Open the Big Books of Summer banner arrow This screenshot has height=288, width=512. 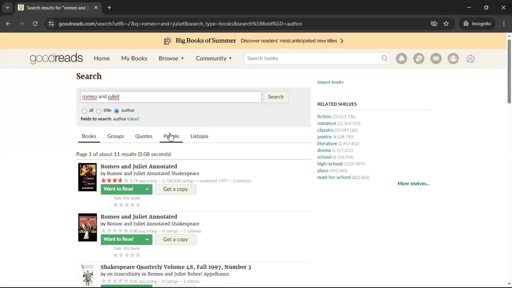[342, 41]
